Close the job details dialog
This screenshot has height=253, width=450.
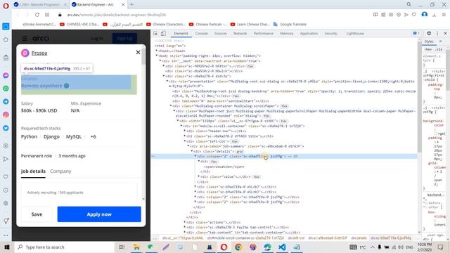(138, 52)
